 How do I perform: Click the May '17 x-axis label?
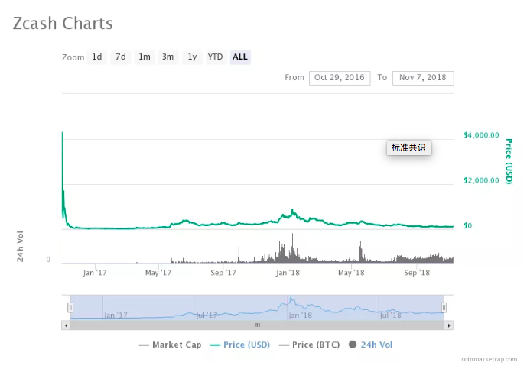(158, 273)
